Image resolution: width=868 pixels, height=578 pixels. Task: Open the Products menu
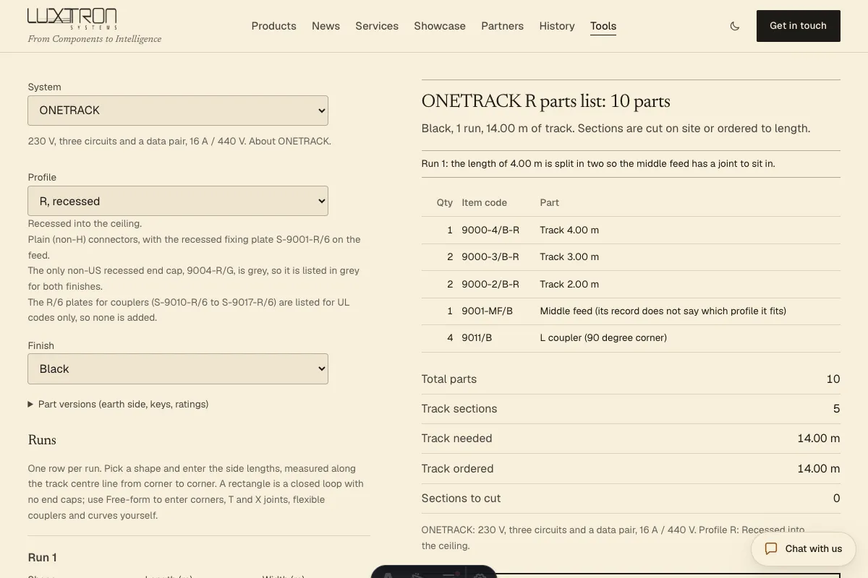coord(273,26)
